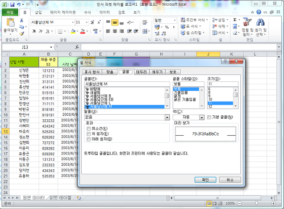Open the color 색 dropdown in dialog

point(202,118)
